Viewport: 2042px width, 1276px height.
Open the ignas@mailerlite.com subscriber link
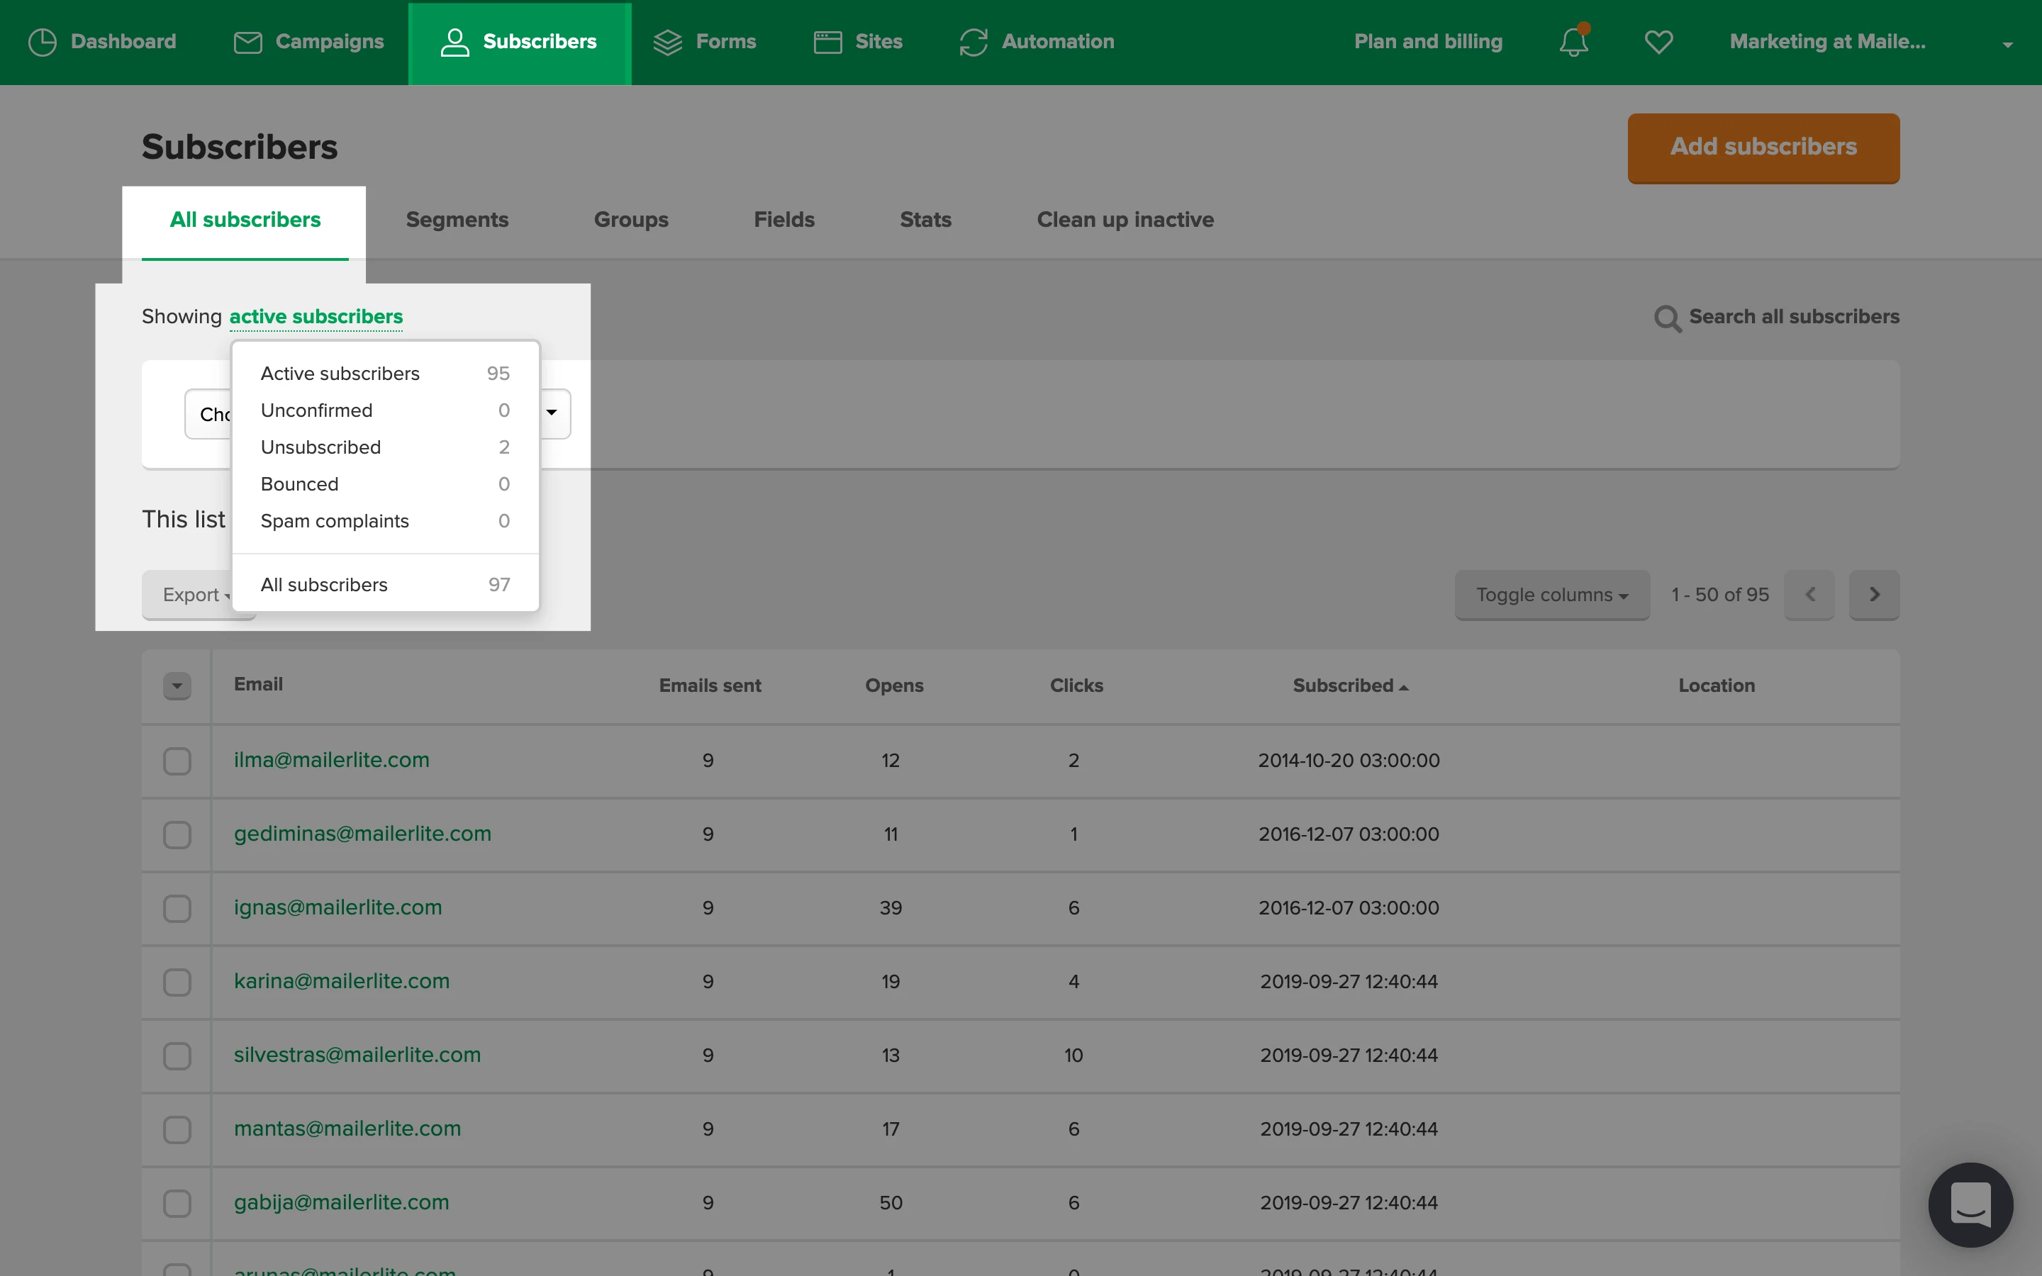[337, 907]
